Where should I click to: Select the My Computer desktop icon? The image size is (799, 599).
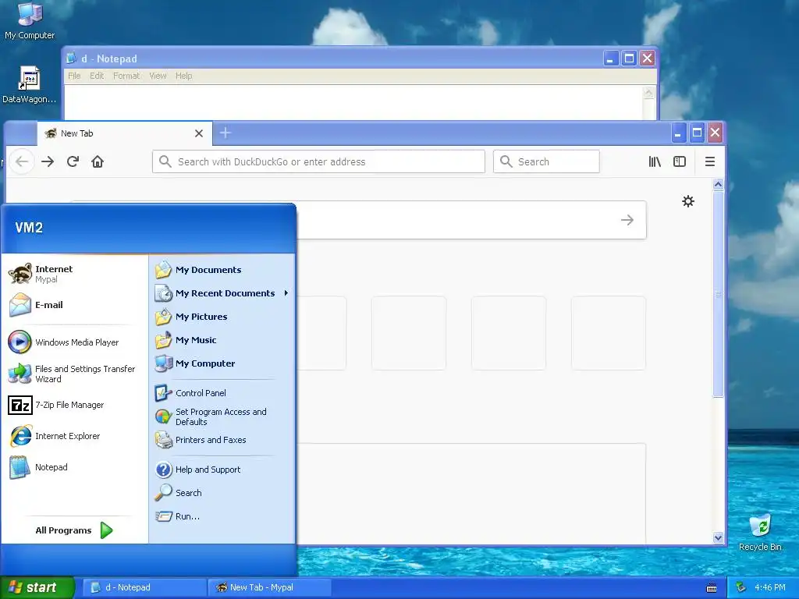coord(30,21)
